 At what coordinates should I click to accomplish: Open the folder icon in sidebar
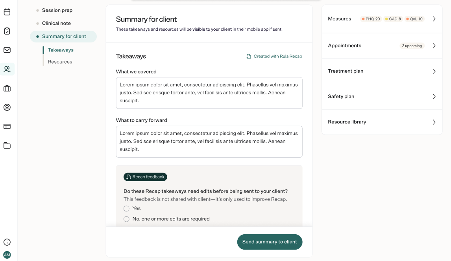(x=7, y=145)
